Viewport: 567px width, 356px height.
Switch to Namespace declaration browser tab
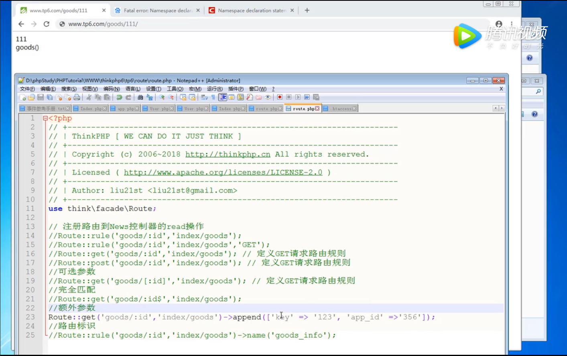[x=252, y=10]
